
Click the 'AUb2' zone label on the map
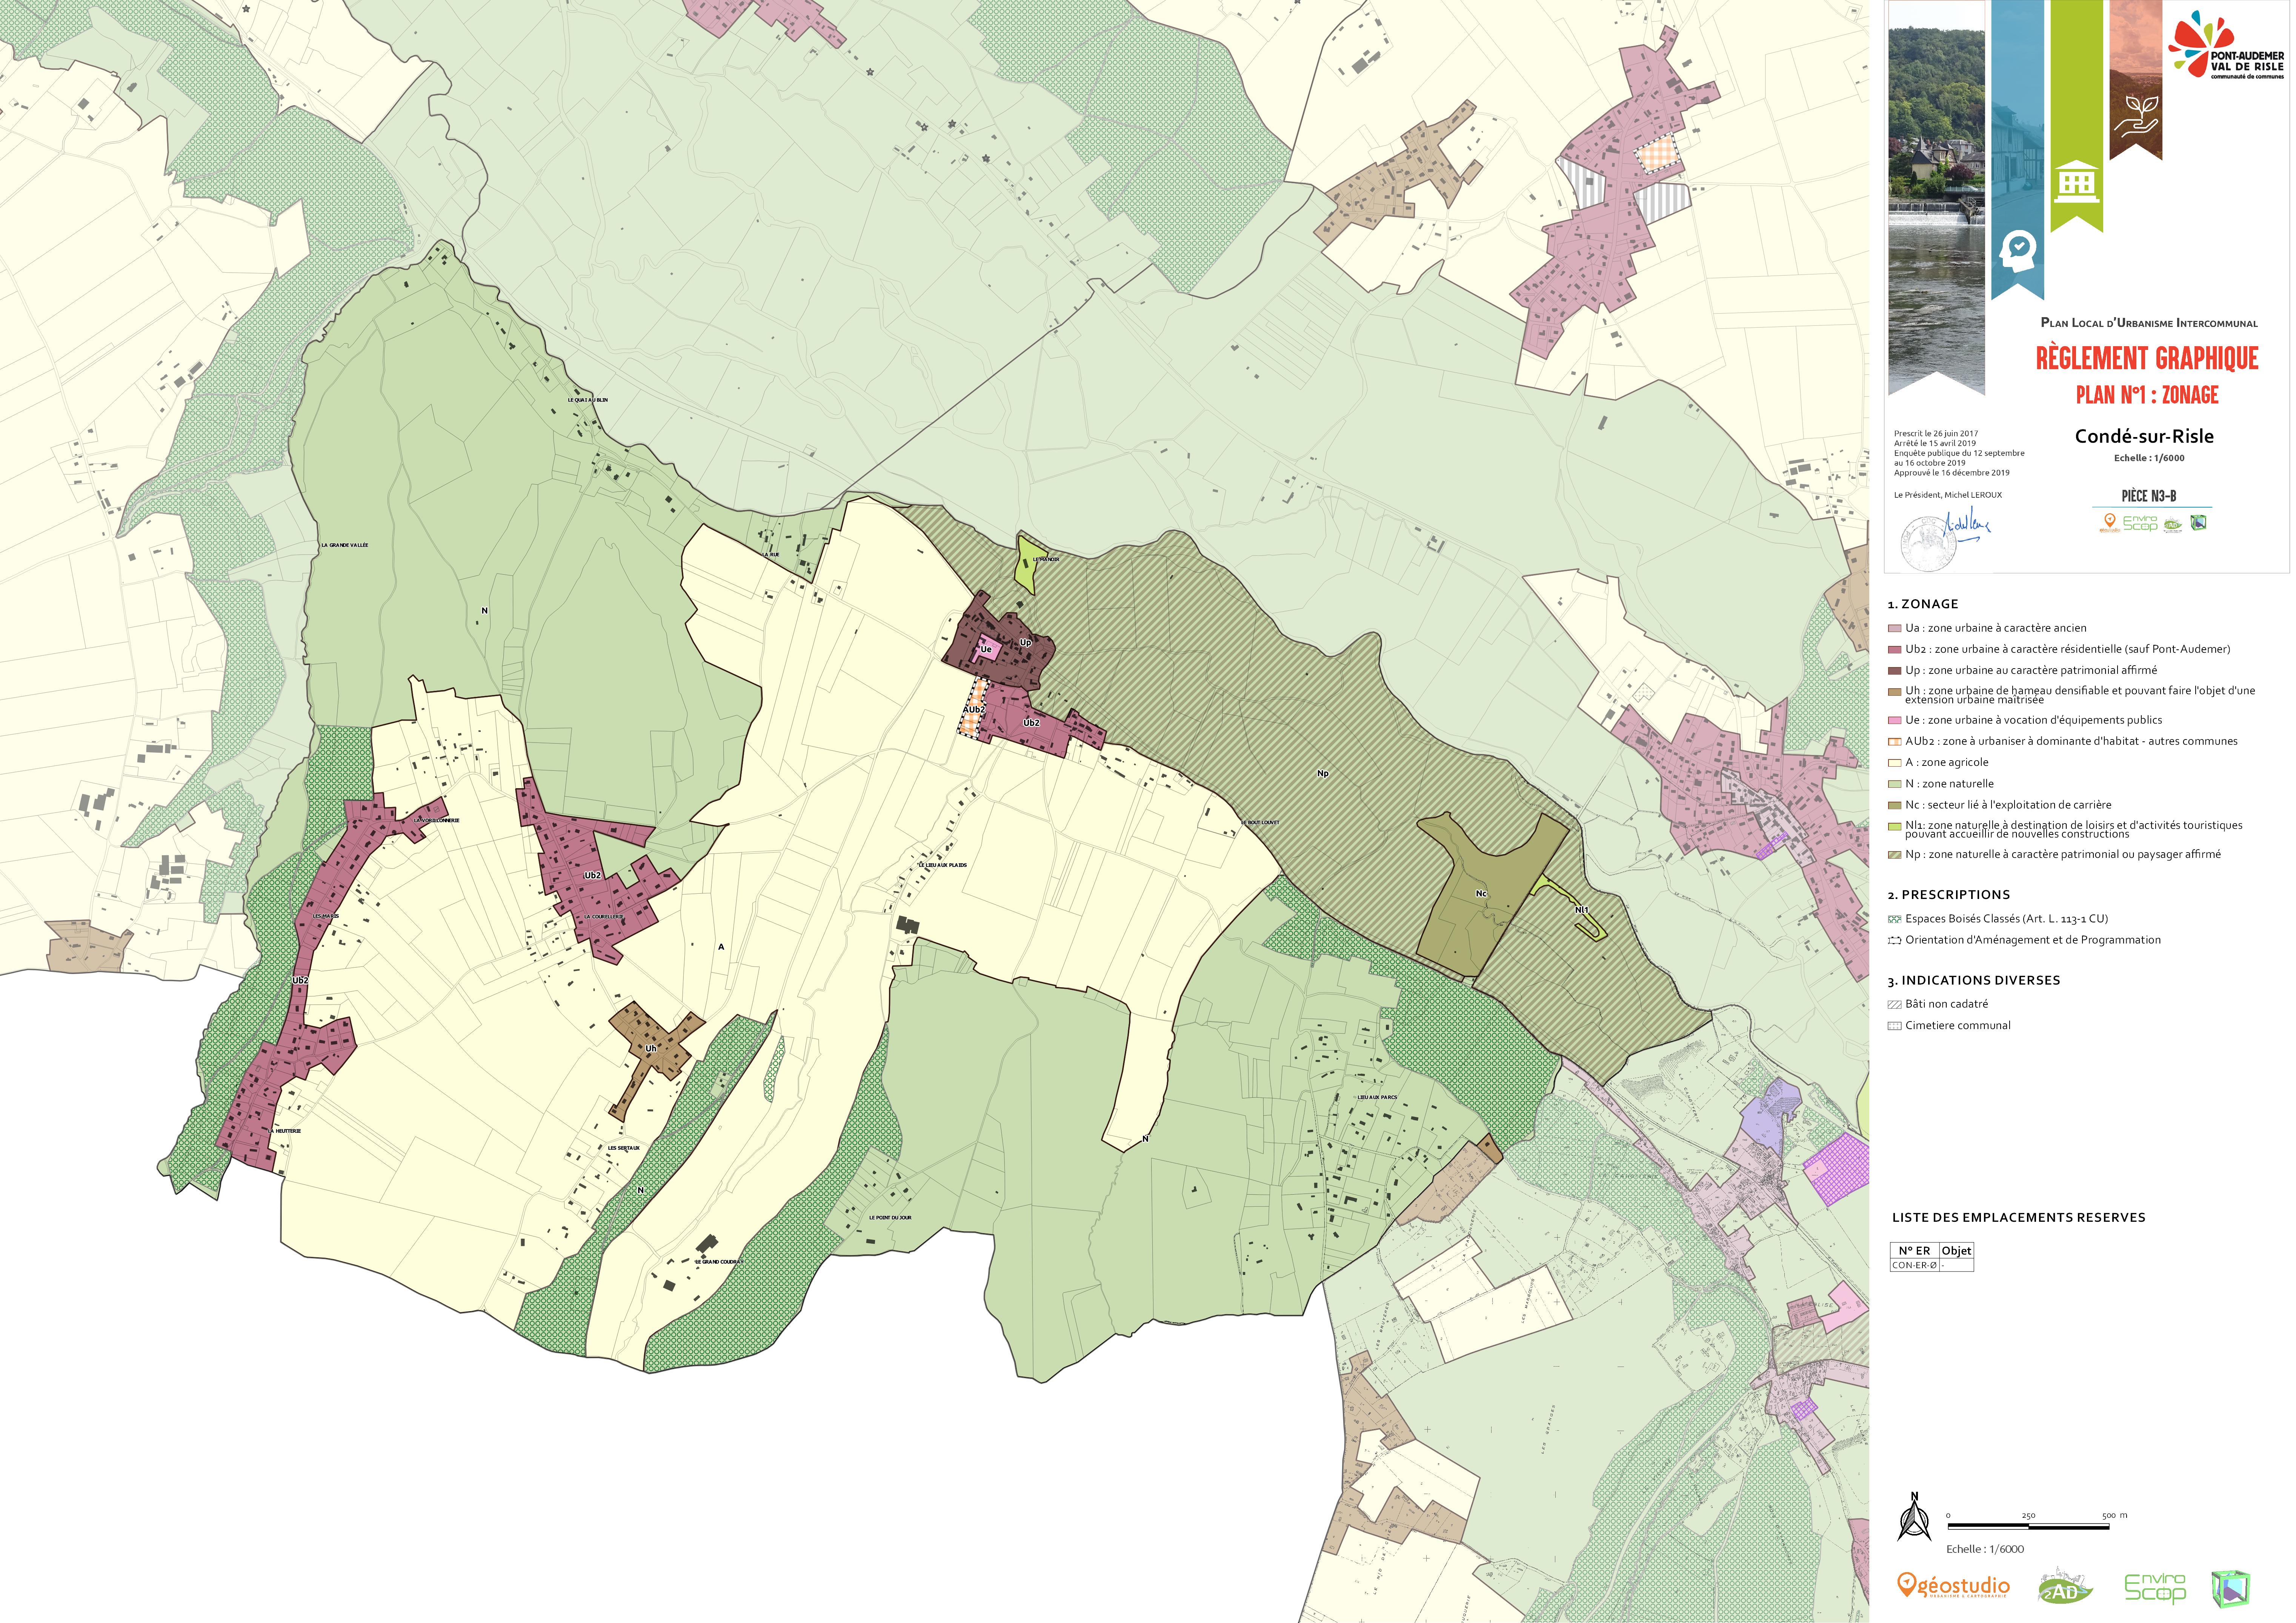coord(974,710)
